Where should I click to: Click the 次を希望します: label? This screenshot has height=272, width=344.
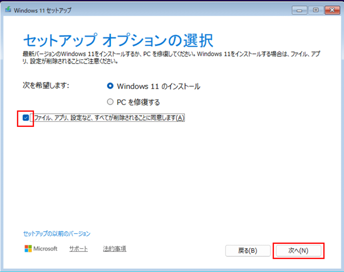(45, 86)
